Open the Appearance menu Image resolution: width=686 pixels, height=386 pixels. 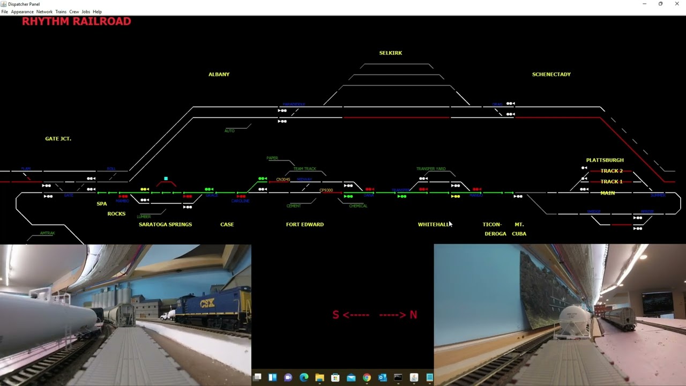[x=22, y=12]
